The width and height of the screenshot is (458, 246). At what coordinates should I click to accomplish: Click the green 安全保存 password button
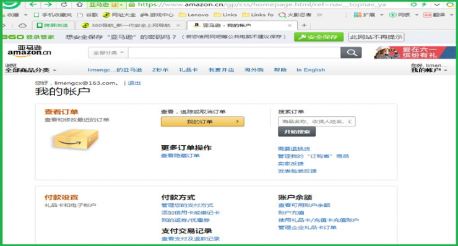(319, 37)
